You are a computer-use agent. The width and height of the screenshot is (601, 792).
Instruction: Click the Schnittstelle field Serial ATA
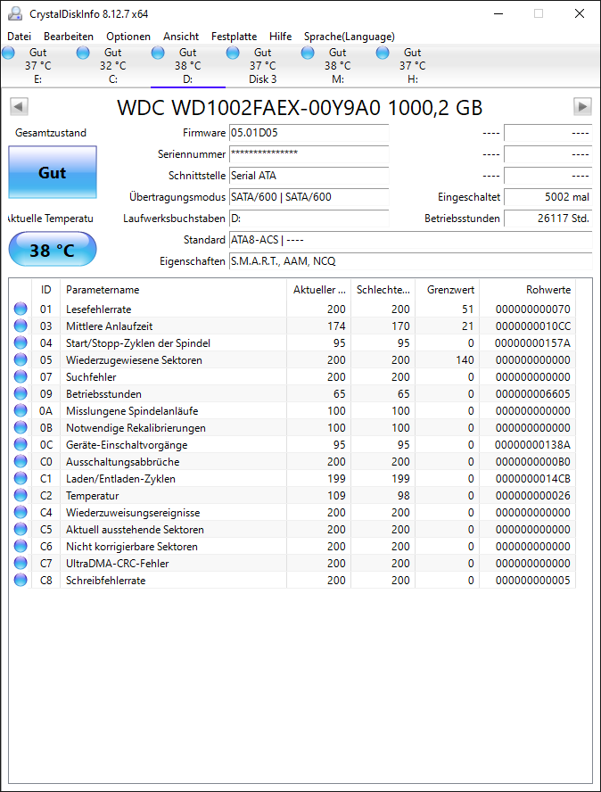point(309,176)
